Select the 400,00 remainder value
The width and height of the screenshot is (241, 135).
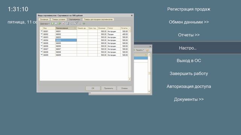(x=124, y=34)
